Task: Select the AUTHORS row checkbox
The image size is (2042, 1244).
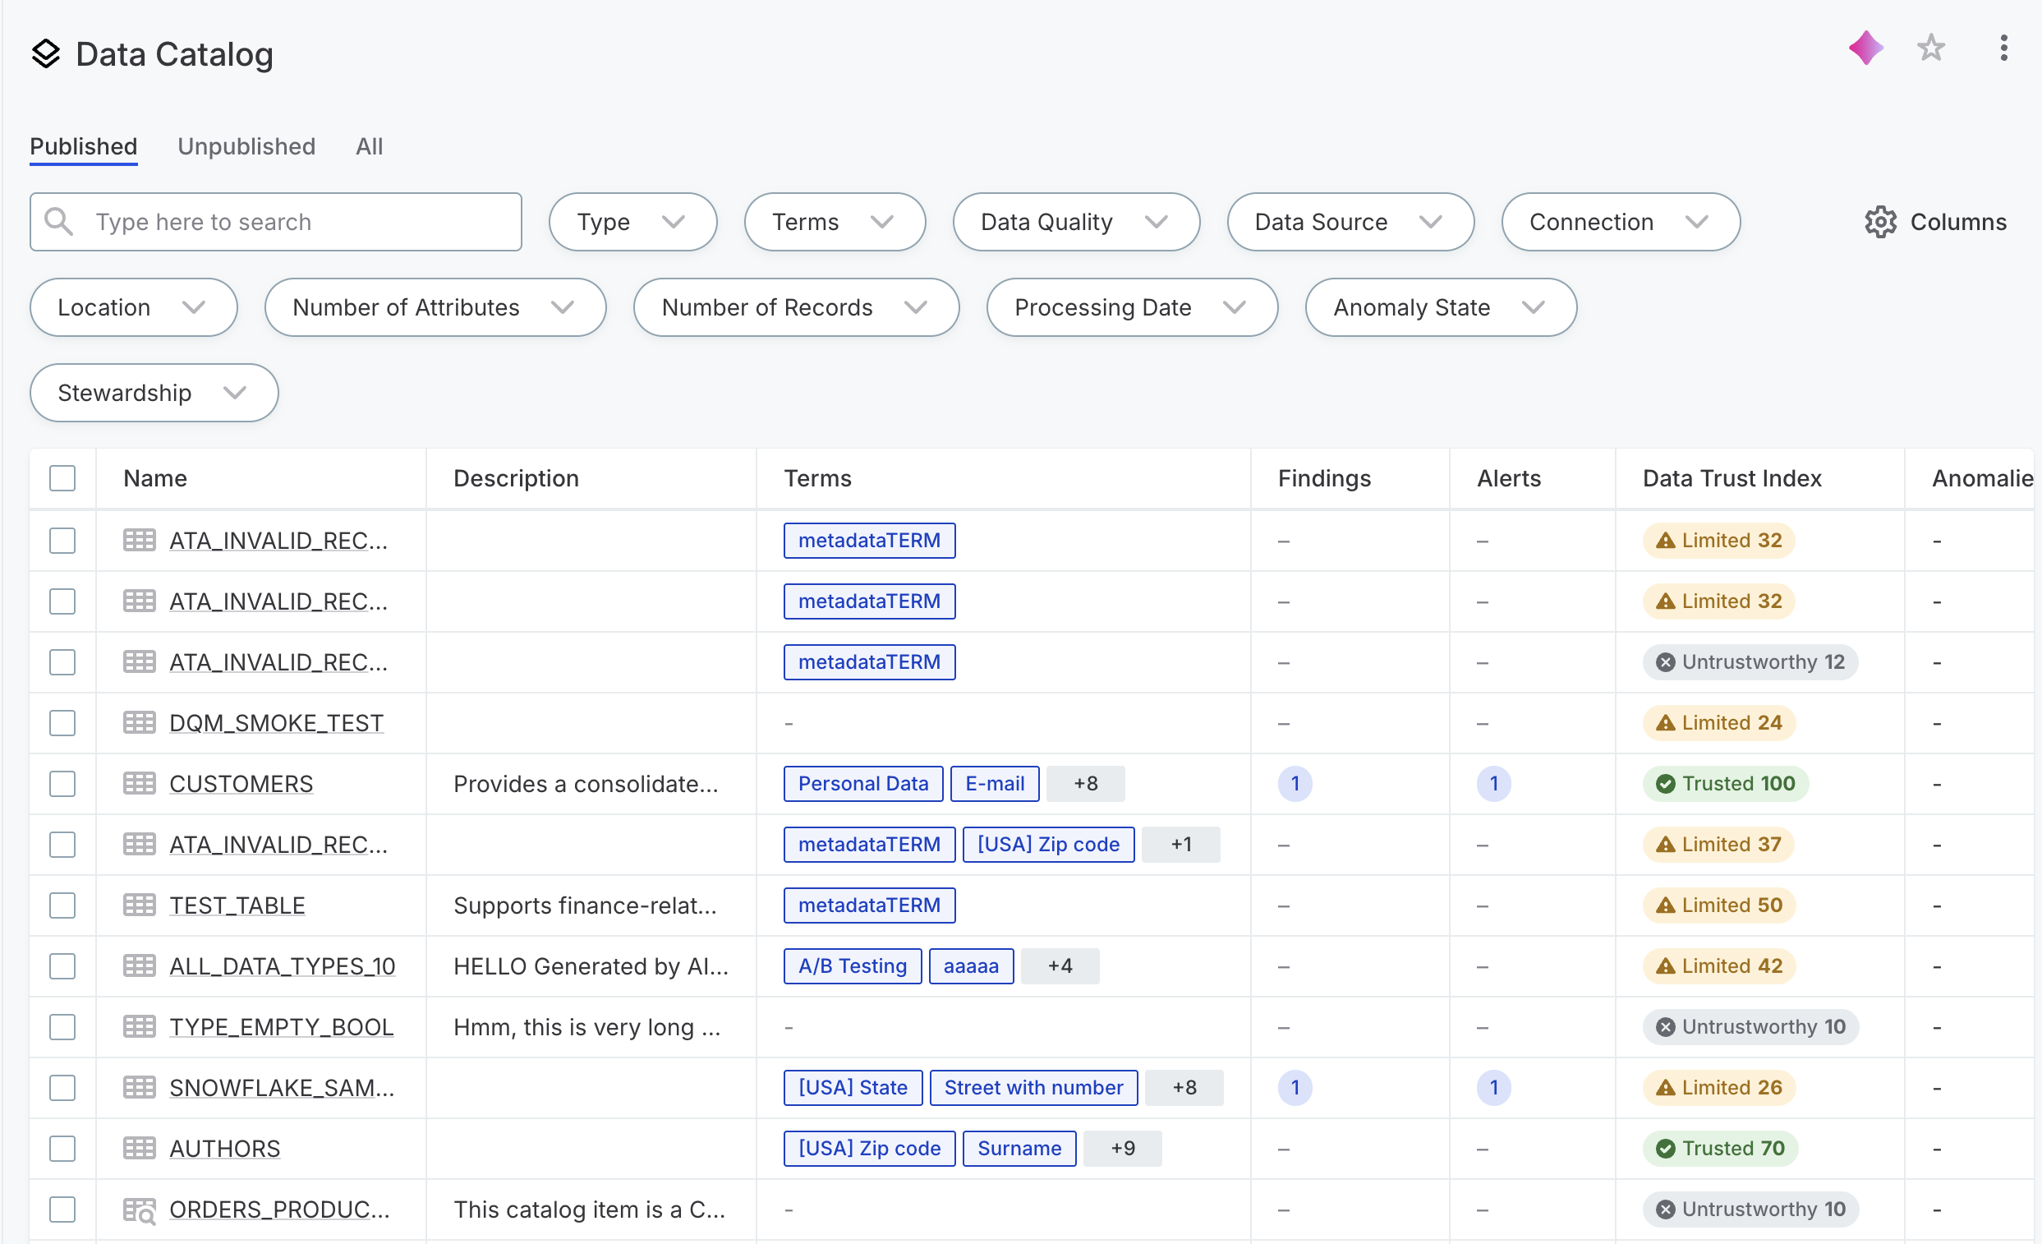Action: (62, 1150)
